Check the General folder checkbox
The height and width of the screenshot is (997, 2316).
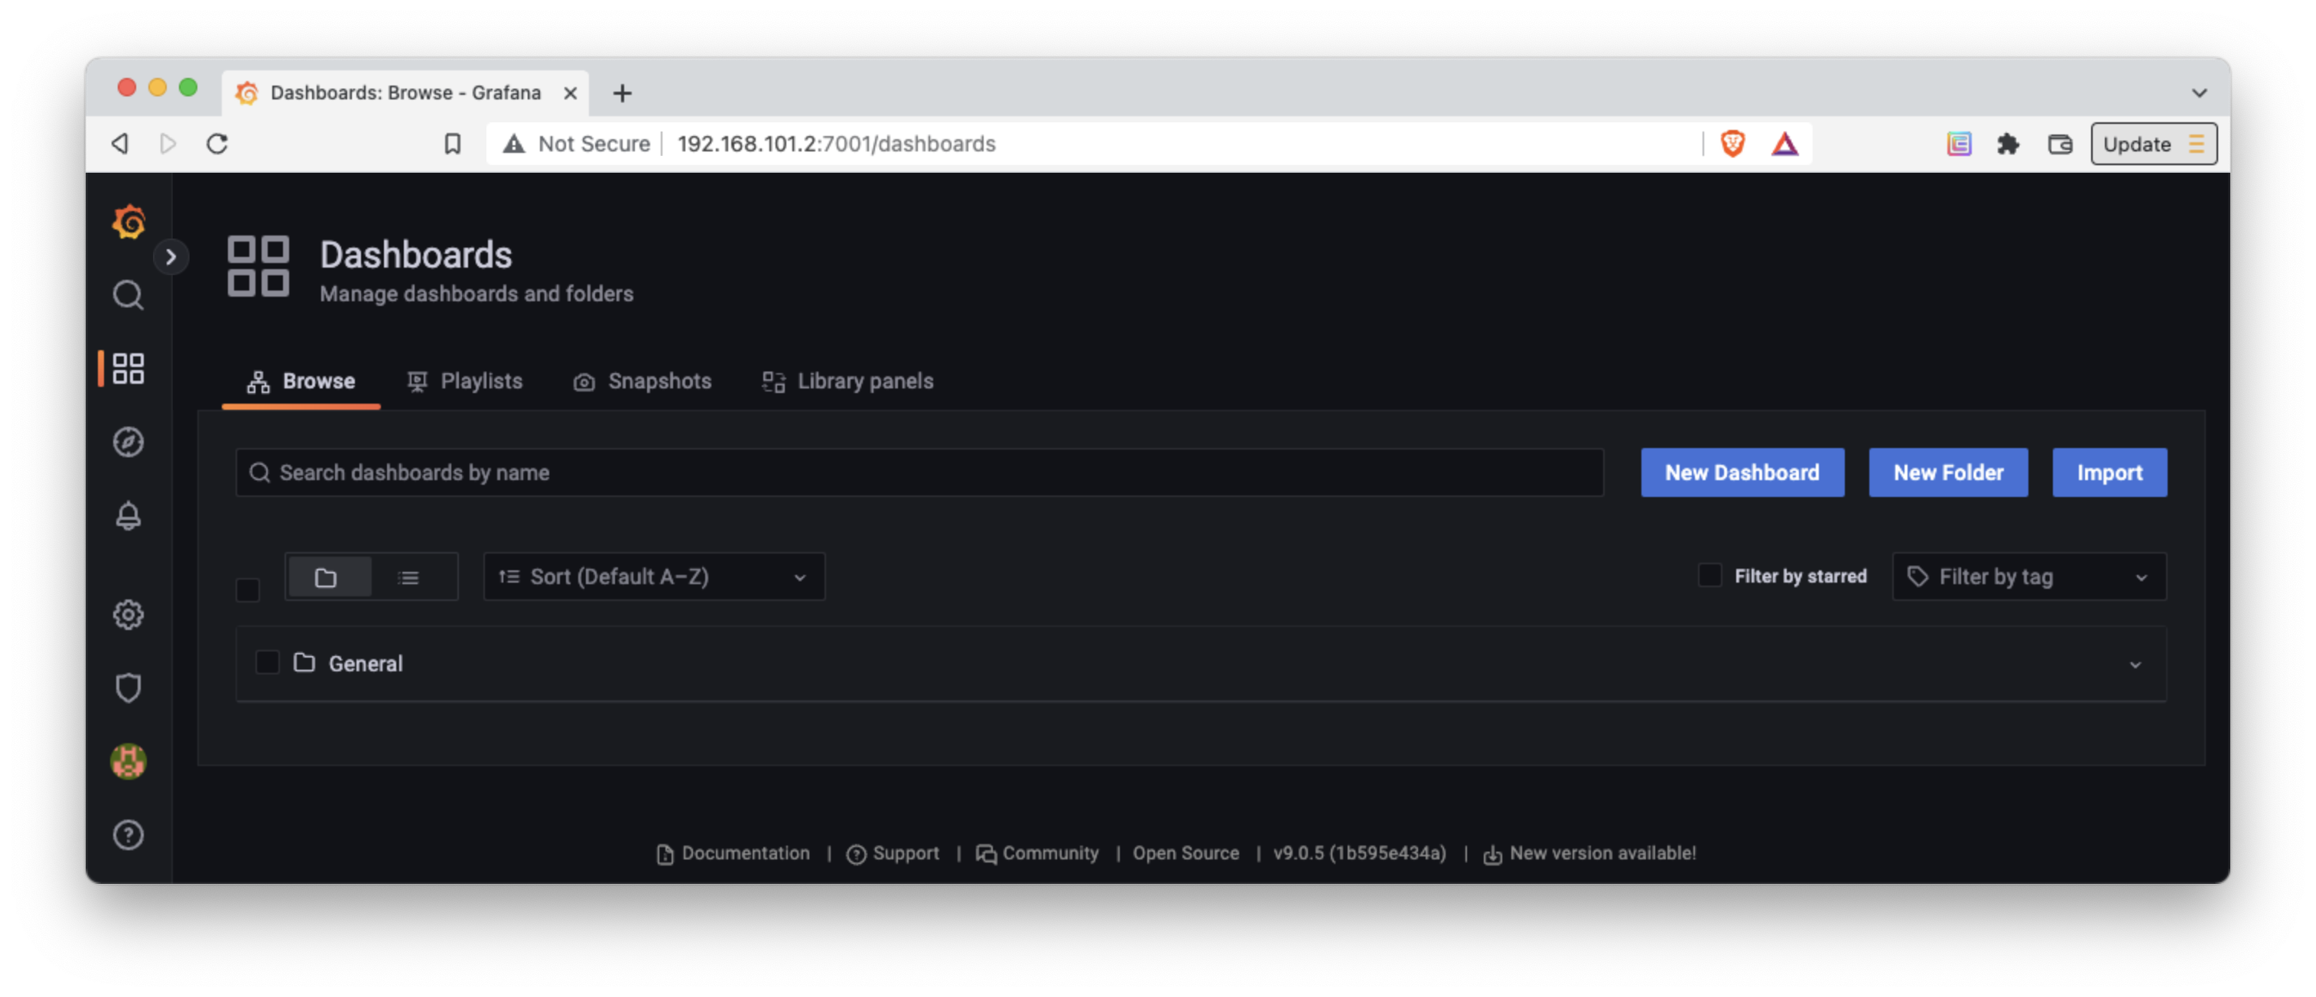pyautogui.click(x=267, y=663)
